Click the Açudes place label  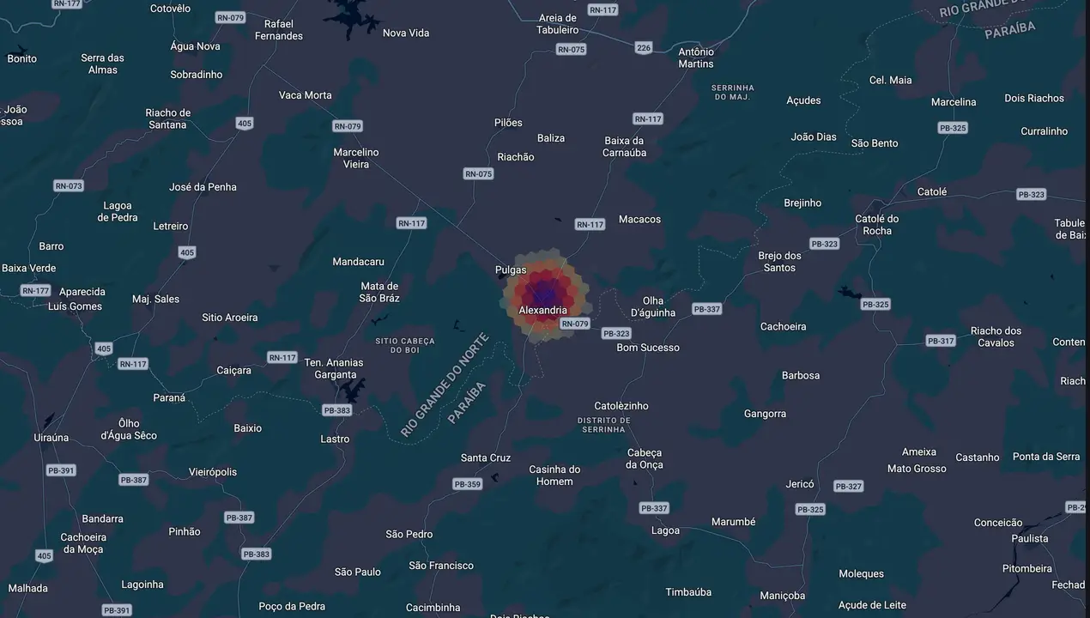(x=803, y=100)
